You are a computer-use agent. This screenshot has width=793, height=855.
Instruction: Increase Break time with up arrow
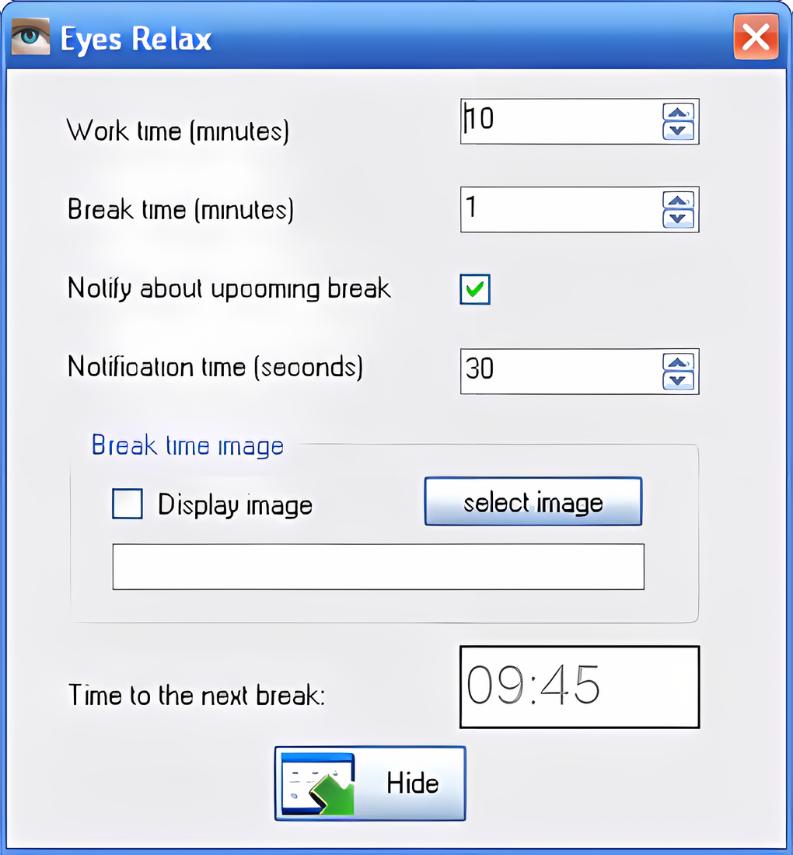pos(679,201)
